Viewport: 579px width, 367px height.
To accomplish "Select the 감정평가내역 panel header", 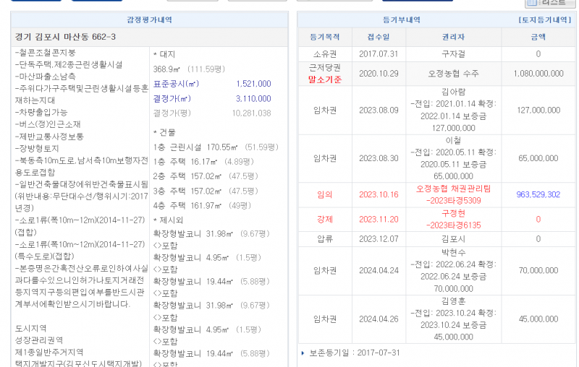I will (x=150, y=20).
